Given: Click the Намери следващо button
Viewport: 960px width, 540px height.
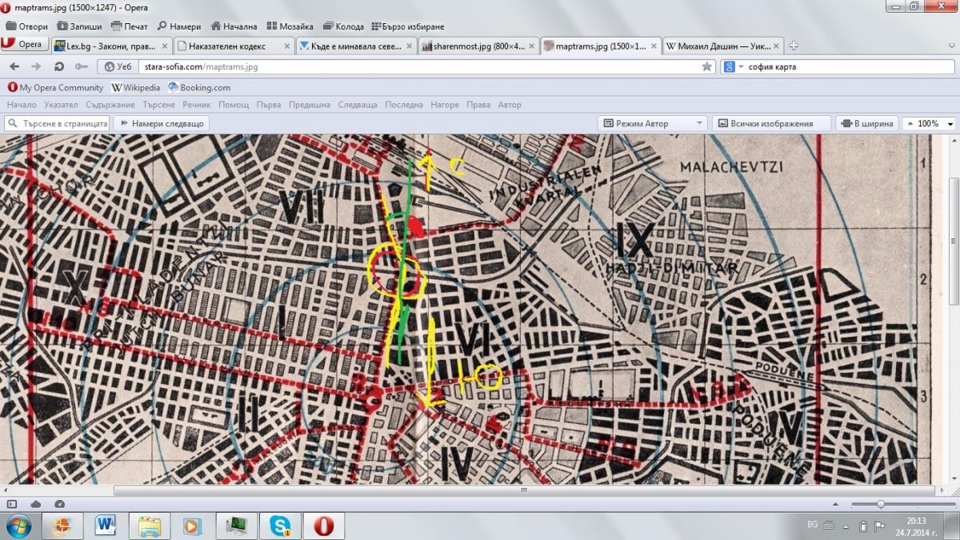Looking at the screenshot, I should [162, 123].
